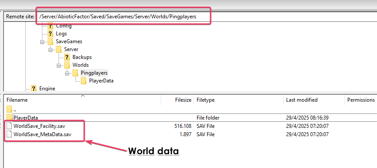Click the Worlds folder icon
377x168 pixels.
coord(67,65)
